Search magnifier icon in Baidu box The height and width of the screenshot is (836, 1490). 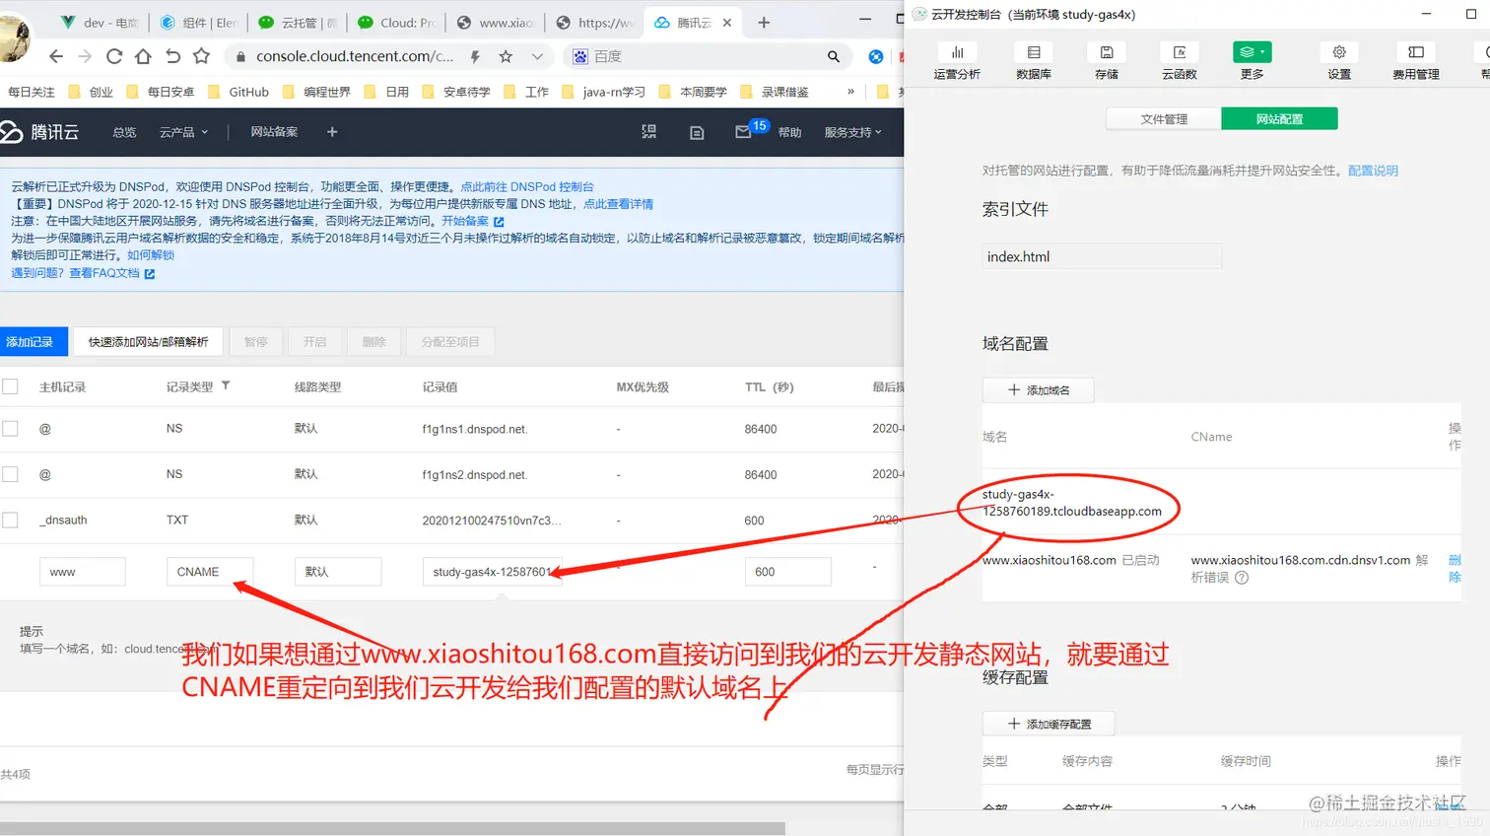(x=833, y=56)
